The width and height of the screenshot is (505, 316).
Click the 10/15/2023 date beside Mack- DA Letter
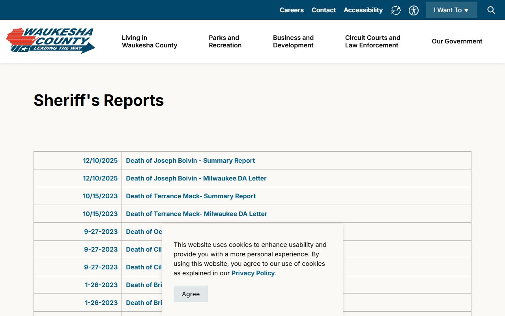[x=100, y=214]
